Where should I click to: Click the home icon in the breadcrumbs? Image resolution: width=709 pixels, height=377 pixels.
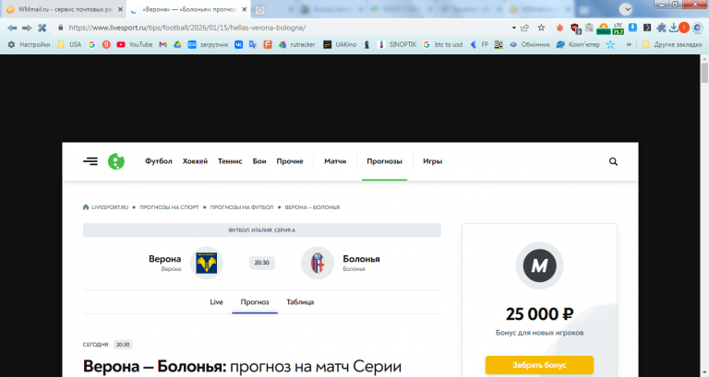(x=86, y=207)
